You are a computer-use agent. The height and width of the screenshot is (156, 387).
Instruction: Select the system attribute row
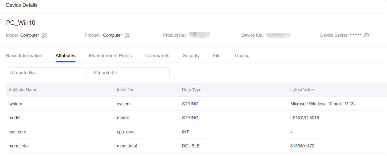tap(15, 104)
